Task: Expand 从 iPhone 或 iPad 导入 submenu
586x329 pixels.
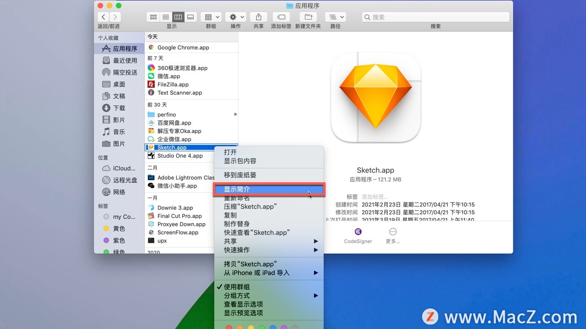Action: tap(269, 273)
